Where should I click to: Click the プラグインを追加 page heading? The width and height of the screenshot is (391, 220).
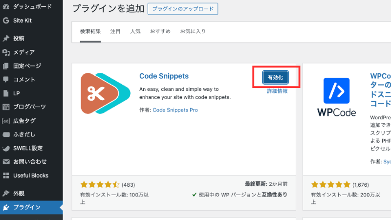(x=108, y=9)
